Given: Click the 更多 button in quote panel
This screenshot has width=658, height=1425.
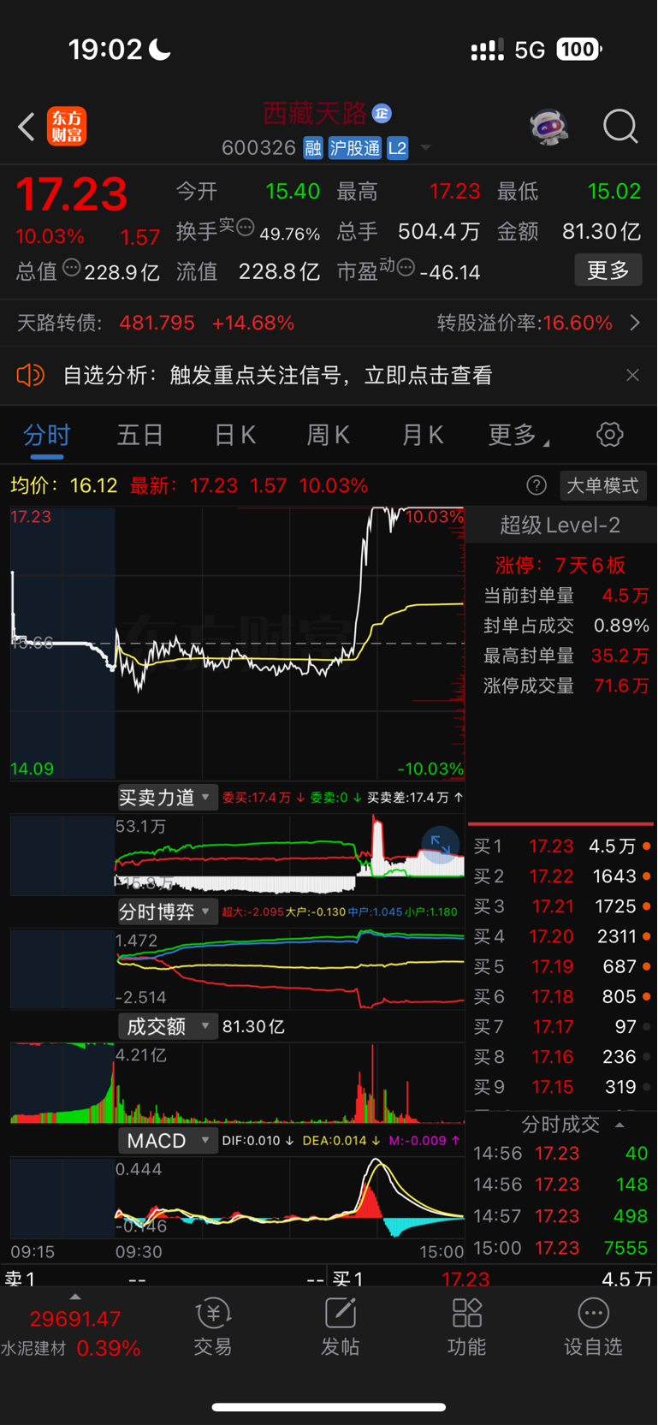Looking at the screenshot, I should (608, 270).
